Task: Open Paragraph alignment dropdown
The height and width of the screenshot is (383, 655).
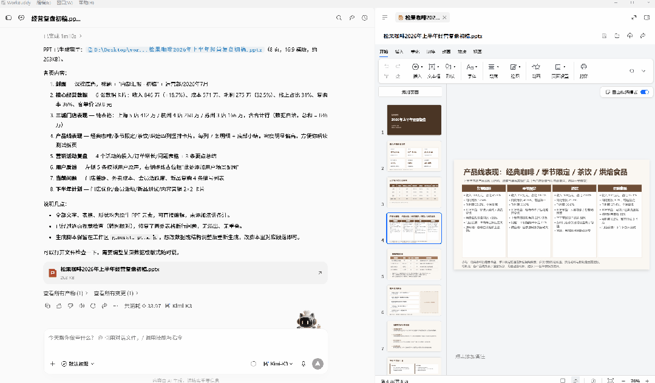Action: tap(494, 70)
